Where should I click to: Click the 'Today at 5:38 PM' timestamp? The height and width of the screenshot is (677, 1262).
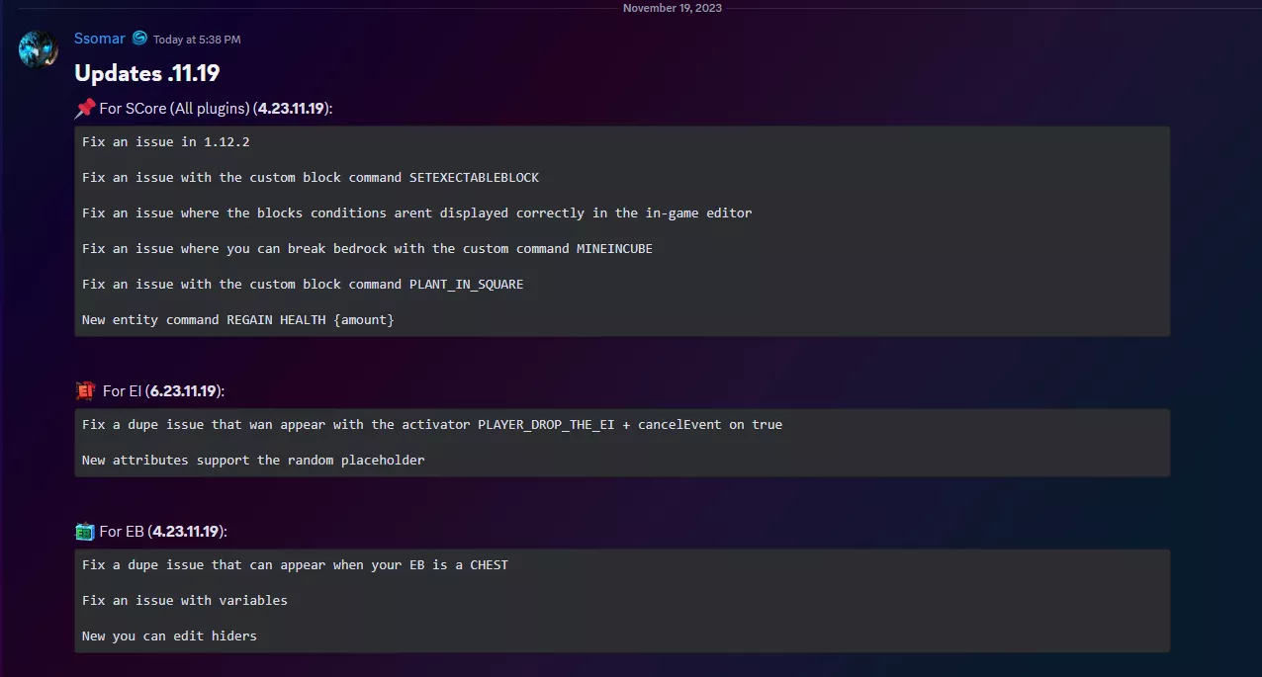197,40
